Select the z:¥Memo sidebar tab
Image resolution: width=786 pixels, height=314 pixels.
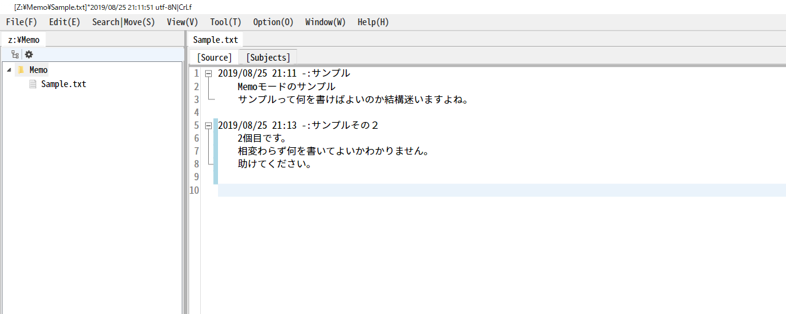[x=24, y=40]
